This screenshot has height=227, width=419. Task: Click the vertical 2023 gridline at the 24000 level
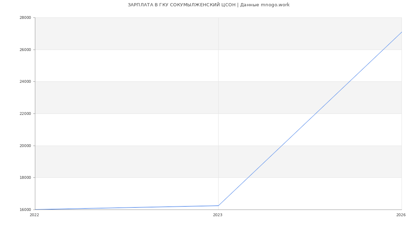point(218,82)
